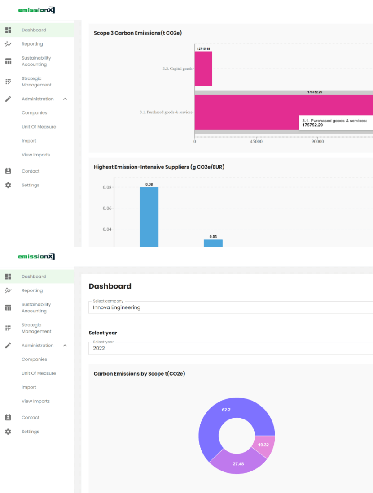Click Settings gear icon in the Scope 3 chart view
The image size is (373, 493).
click(x=8, y=185)
